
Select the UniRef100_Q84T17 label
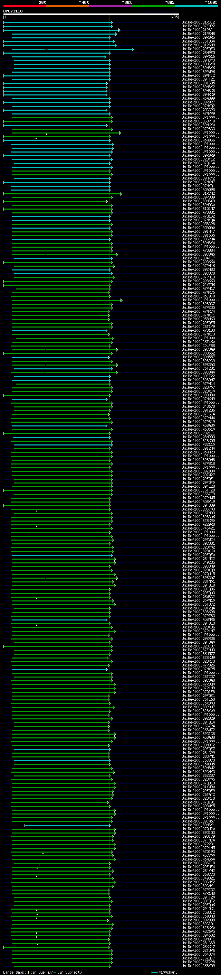coord(198,258)
